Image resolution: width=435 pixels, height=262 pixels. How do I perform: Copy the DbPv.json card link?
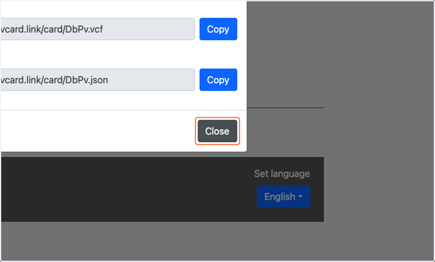pos(218,80)
